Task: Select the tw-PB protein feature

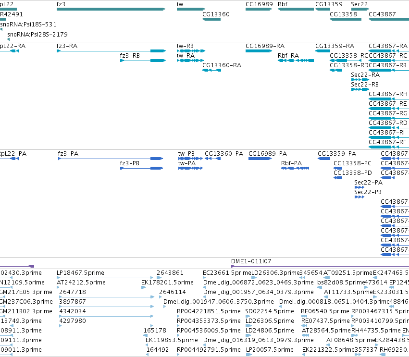Action: pos(190,159)
